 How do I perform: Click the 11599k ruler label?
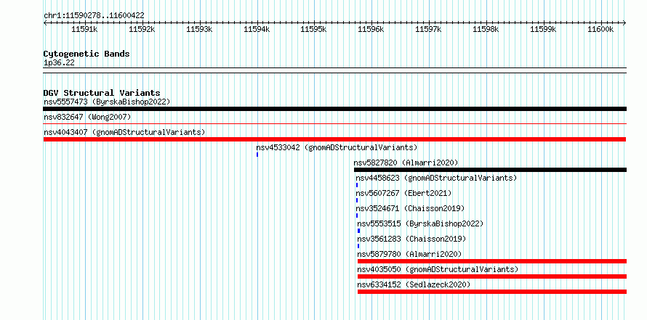click(x=542, y=29)
